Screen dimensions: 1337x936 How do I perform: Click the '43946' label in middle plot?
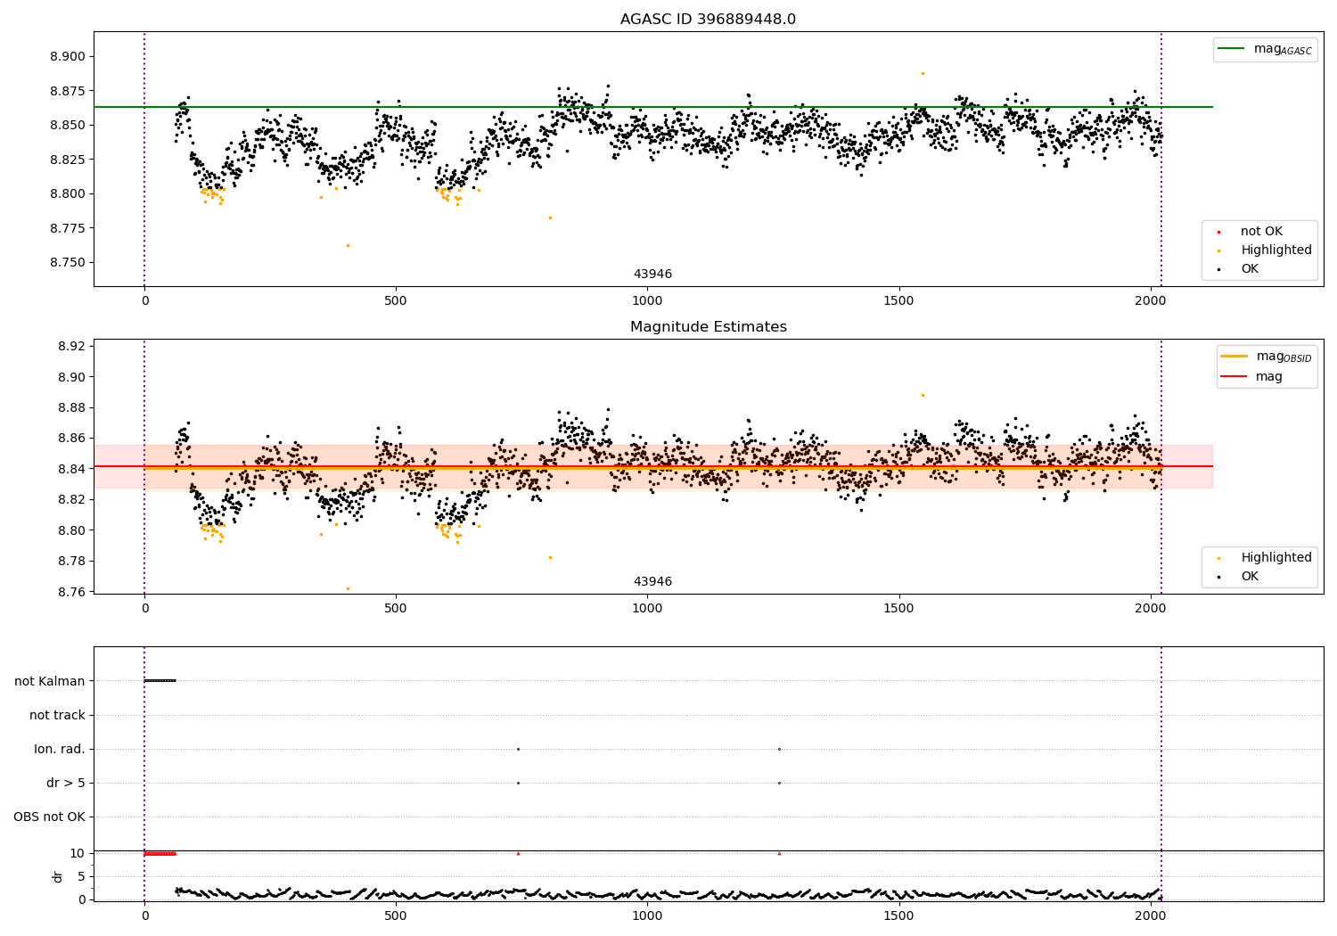pyautogui.click(x=652, y=582)
